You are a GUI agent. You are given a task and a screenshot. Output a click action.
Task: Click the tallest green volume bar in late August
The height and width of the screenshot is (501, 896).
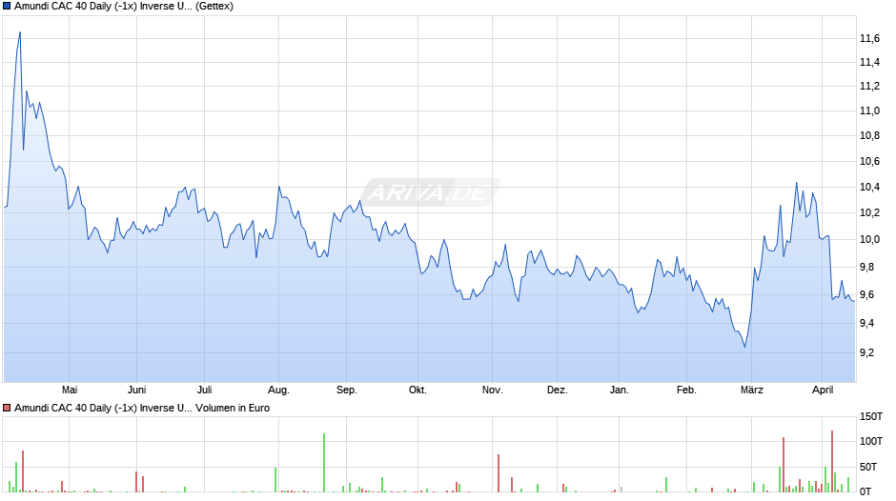(x=324, y=463)
